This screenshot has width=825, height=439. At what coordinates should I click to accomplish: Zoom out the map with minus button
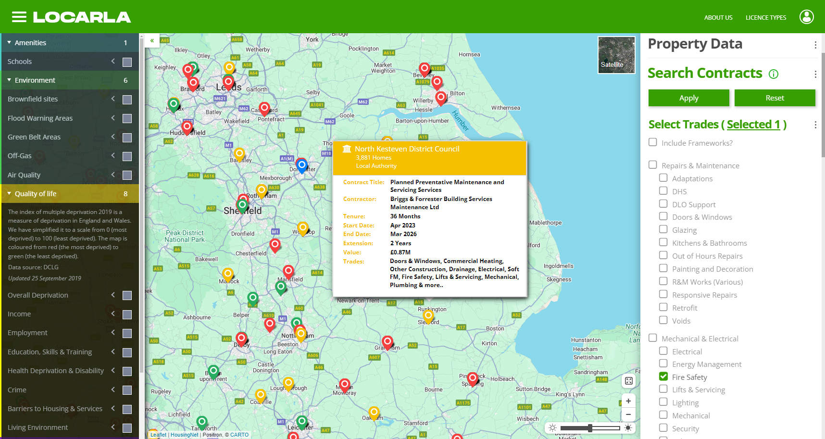click(628, 414)
